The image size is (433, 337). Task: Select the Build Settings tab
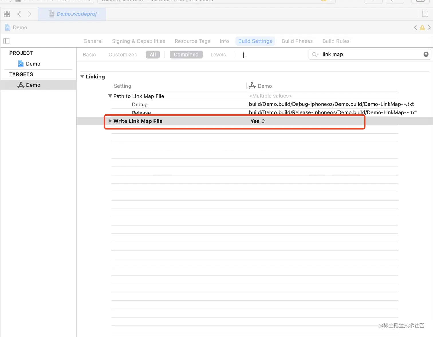pos(255,41)
